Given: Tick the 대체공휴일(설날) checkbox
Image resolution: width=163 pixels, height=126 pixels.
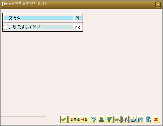Looking at the screenshot, I should 5,27.
